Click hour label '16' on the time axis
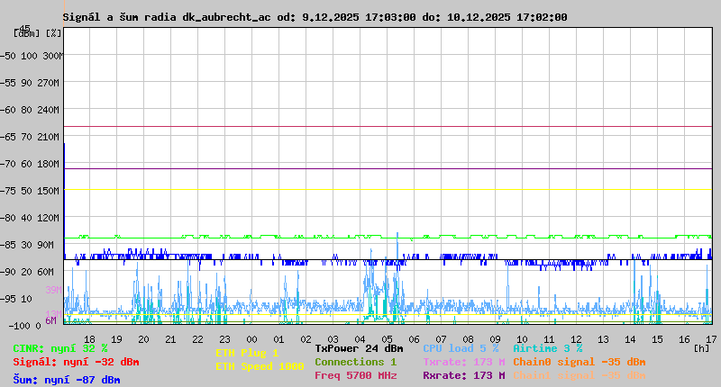 (x=684, y=339)
